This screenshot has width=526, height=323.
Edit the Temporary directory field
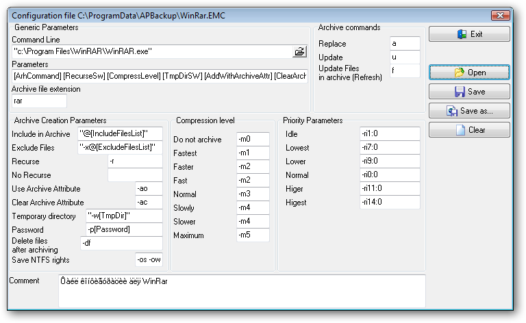[125, 216]
